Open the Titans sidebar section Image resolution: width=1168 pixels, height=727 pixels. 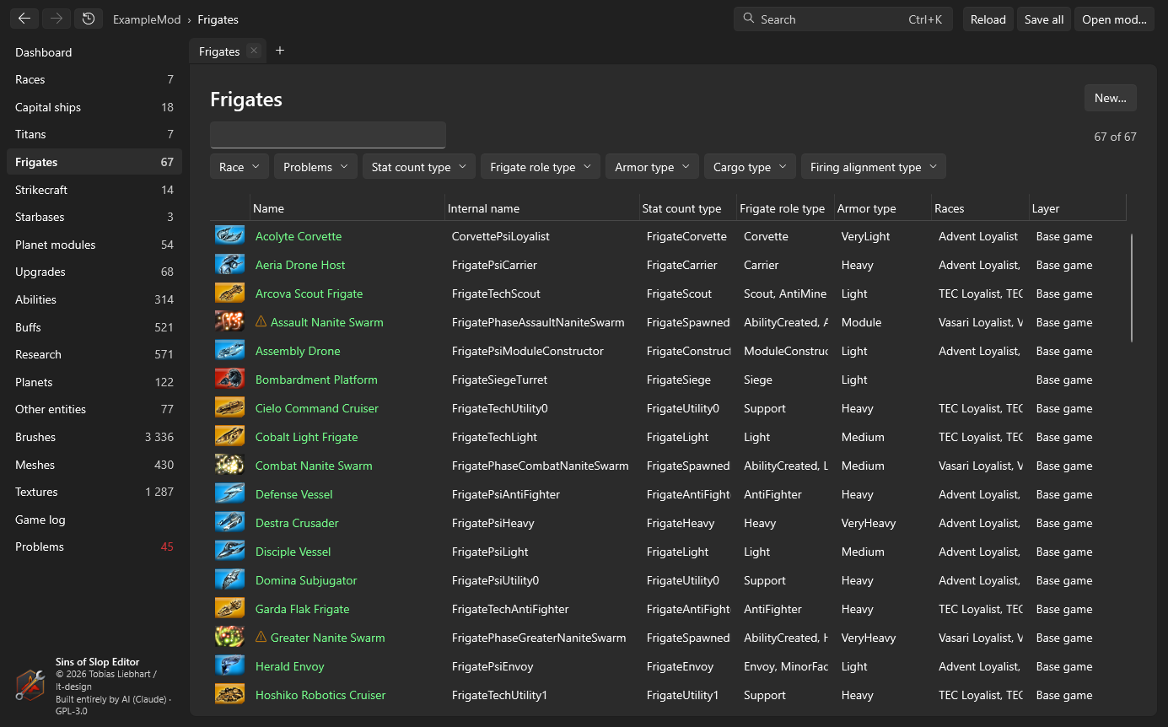coord(94,134)
